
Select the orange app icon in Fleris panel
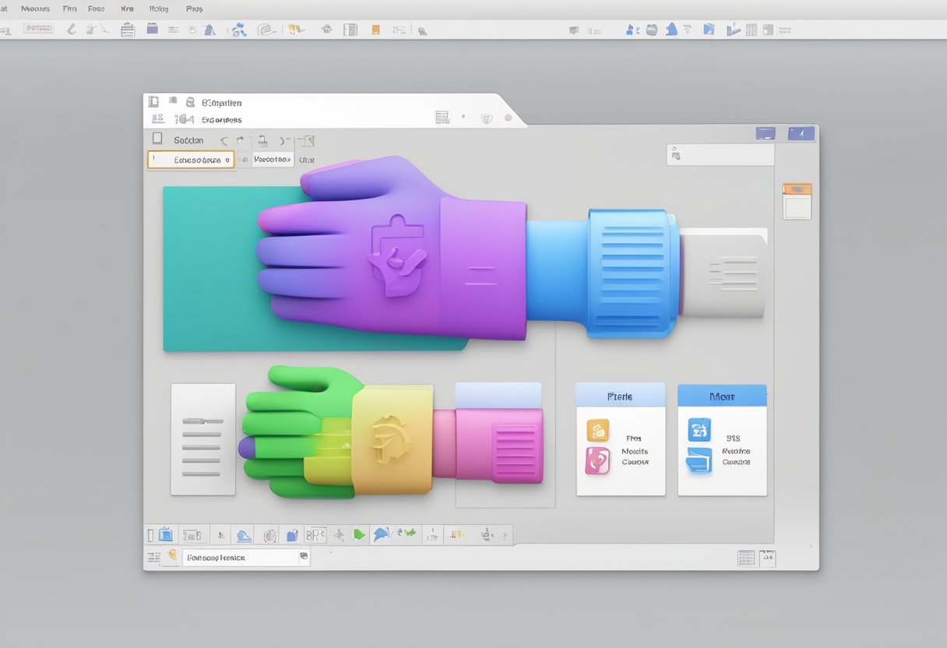point(597,430)
